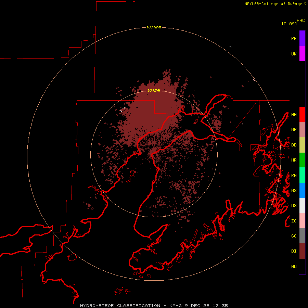Click the HR green legend swatch

point(302,160)
